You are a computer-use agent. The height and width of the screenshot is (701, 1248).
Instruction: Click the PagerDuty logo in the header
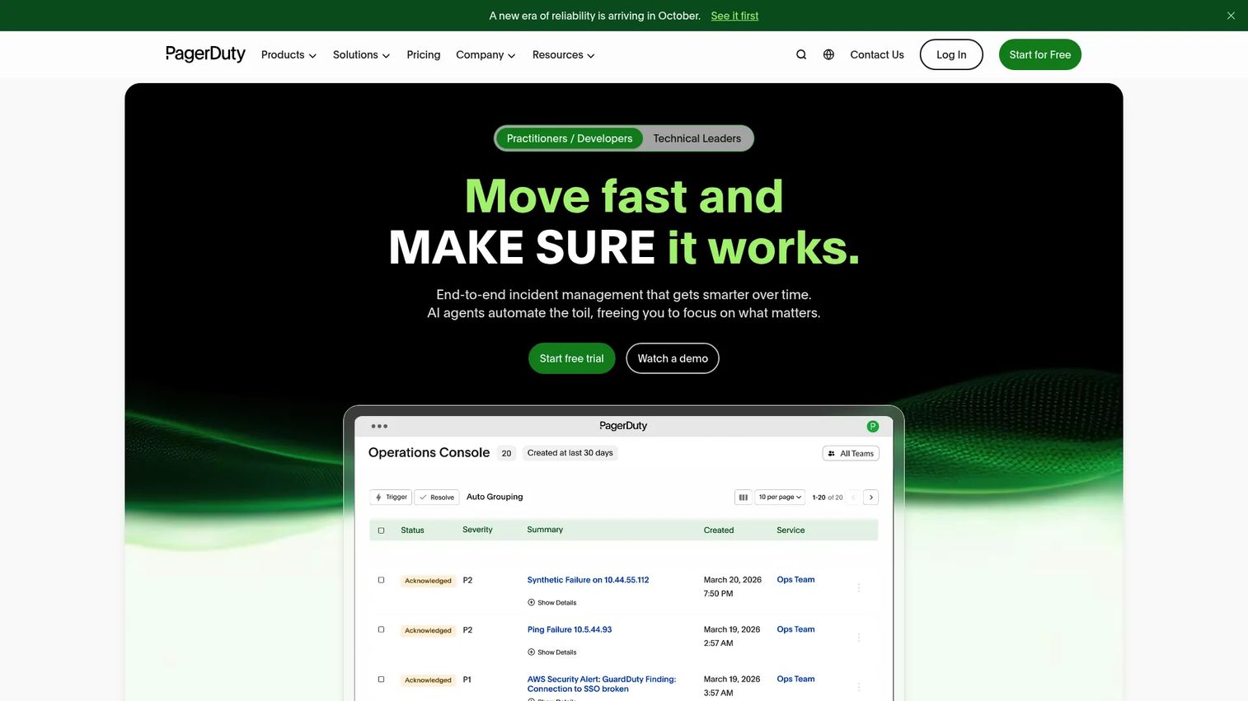tap(205, 54)
